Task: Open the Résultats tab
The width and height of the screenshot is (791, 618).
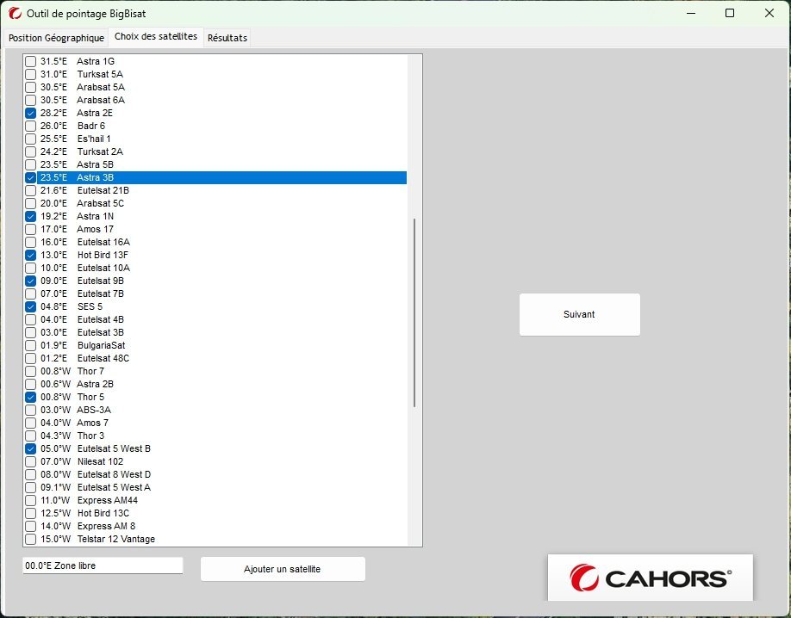Action: 227,38
